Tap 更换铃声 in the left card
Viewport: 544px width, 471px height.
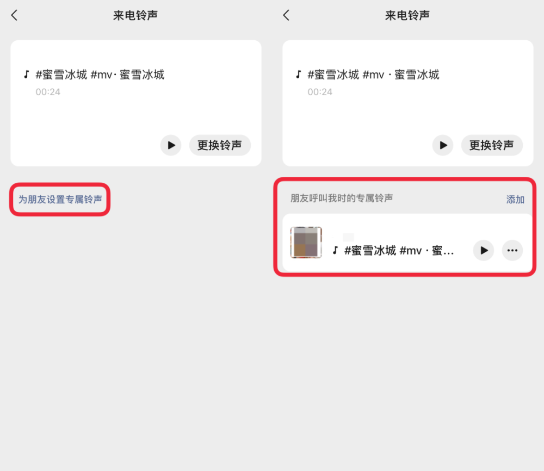coord(220,145)
